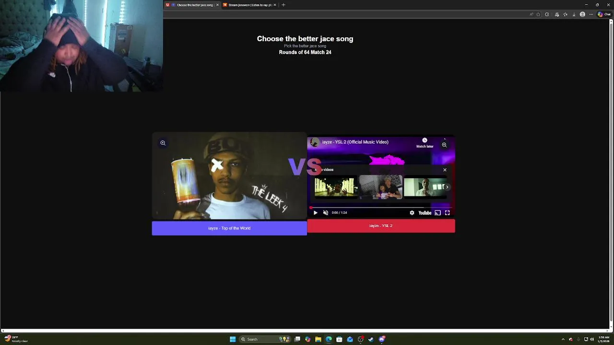Open third suggested video thumbnail
Viewport: 614px width, 345px height.
[425, 187]
